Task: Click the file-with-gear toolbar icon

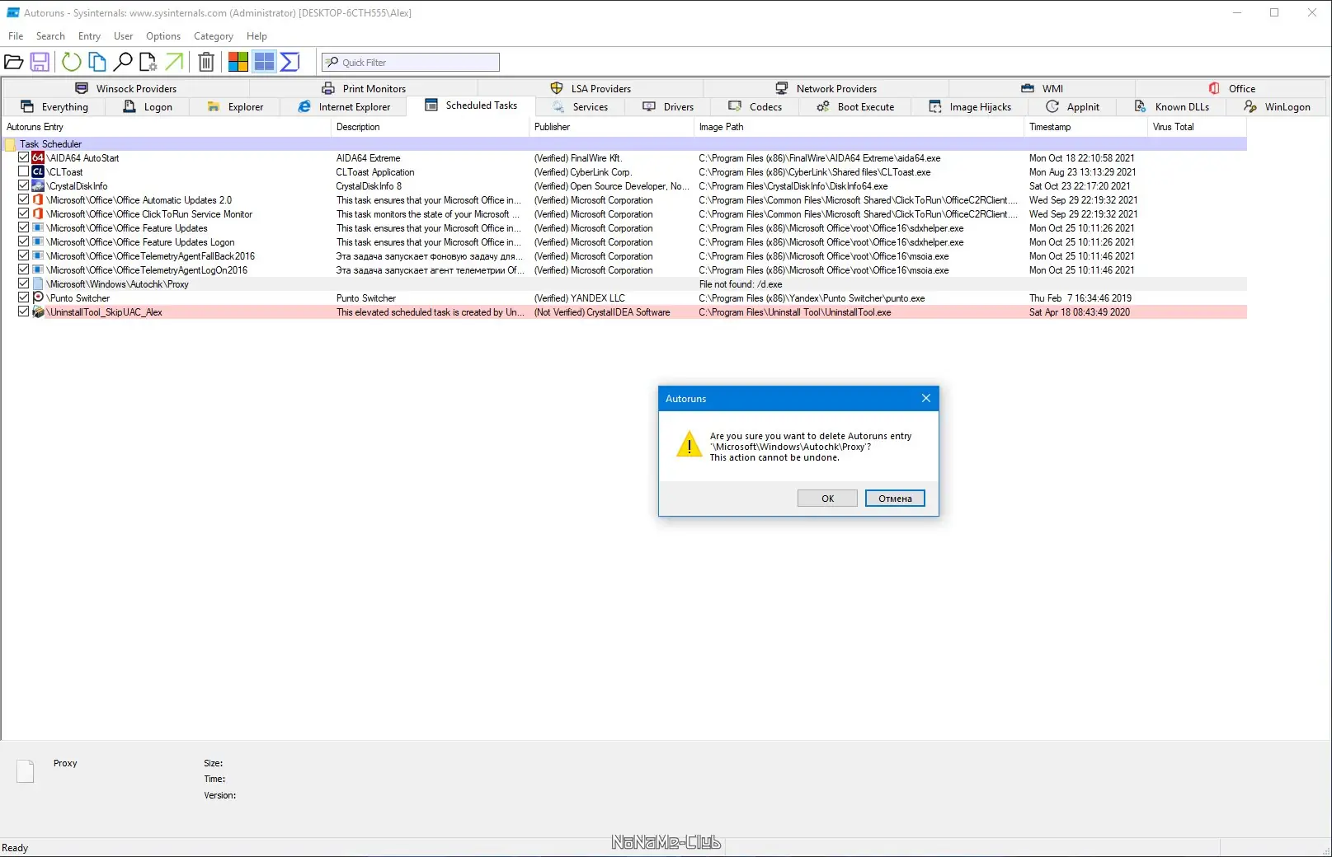Action: click(148, 62)
